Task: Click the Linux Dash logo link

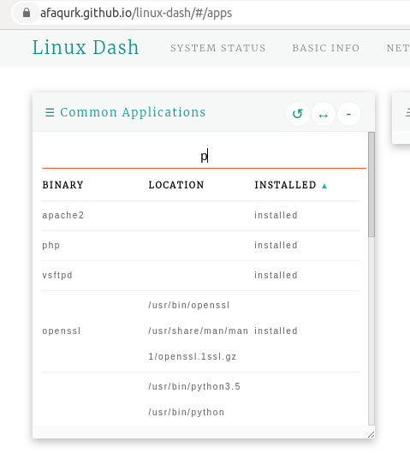Action: (x=86, y=47)
